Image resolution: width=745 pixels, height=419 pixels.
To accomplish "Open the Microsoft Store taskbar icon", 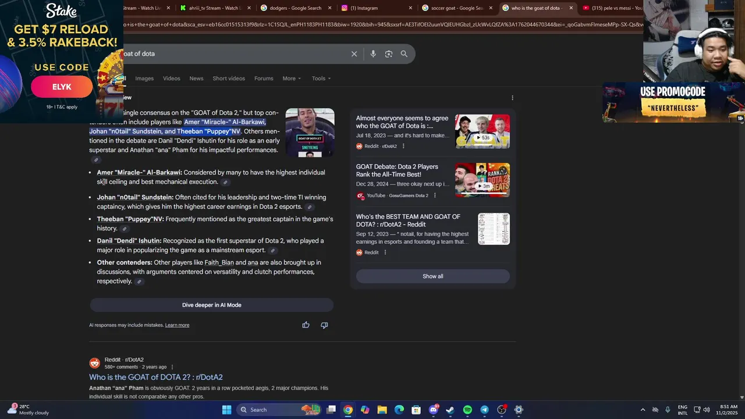I will (x=416, y=410).
